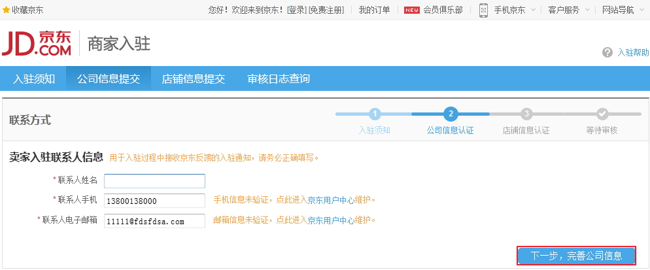Click 京东用户中心 link beside email field
The height and width of the screenshot is (270, 650).
coord(331,220)
